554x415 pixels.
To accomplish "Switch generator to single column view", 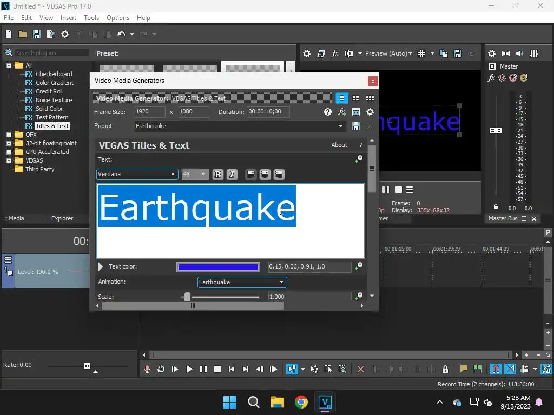I will coord(342,98).
